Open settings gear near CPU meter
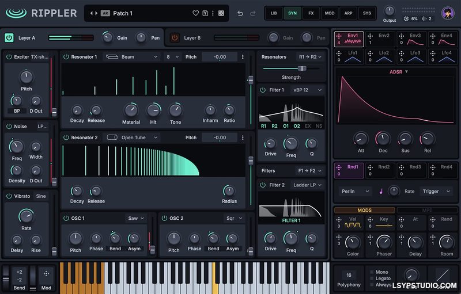Screen dimensions: 461x294 [x=406, y=19]
